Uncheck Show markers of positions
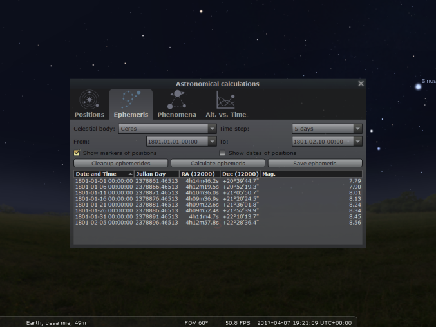 77,153
